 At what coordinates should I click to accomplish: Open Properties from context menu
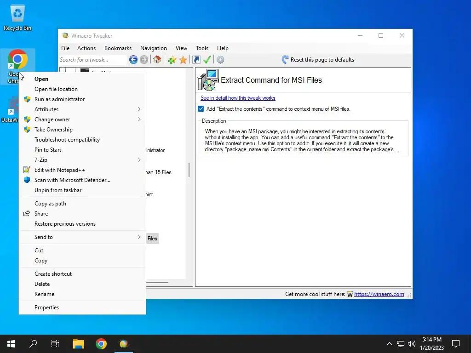pyautogui.click(x=82, y=307)
